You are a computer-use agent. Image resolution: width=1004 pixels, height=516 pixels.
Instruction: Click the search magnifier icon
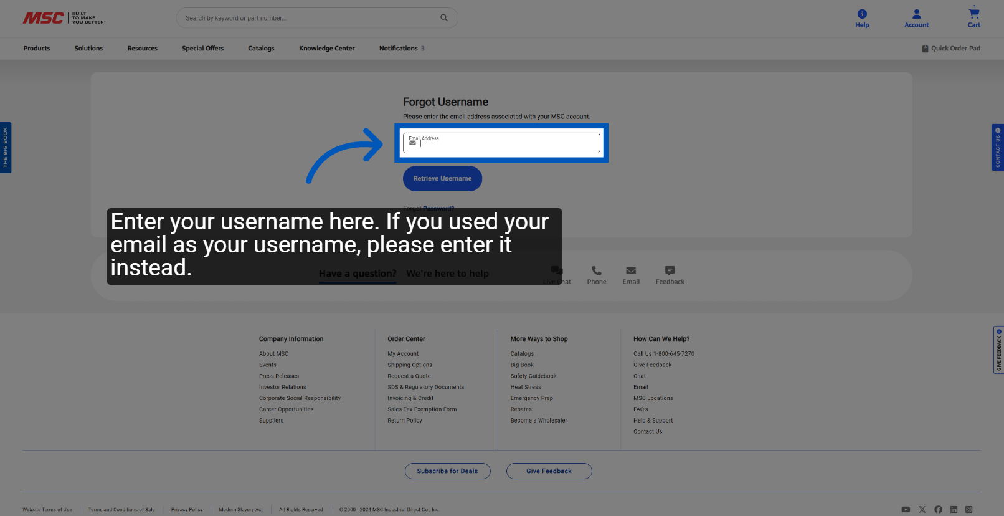click(444, 17)
